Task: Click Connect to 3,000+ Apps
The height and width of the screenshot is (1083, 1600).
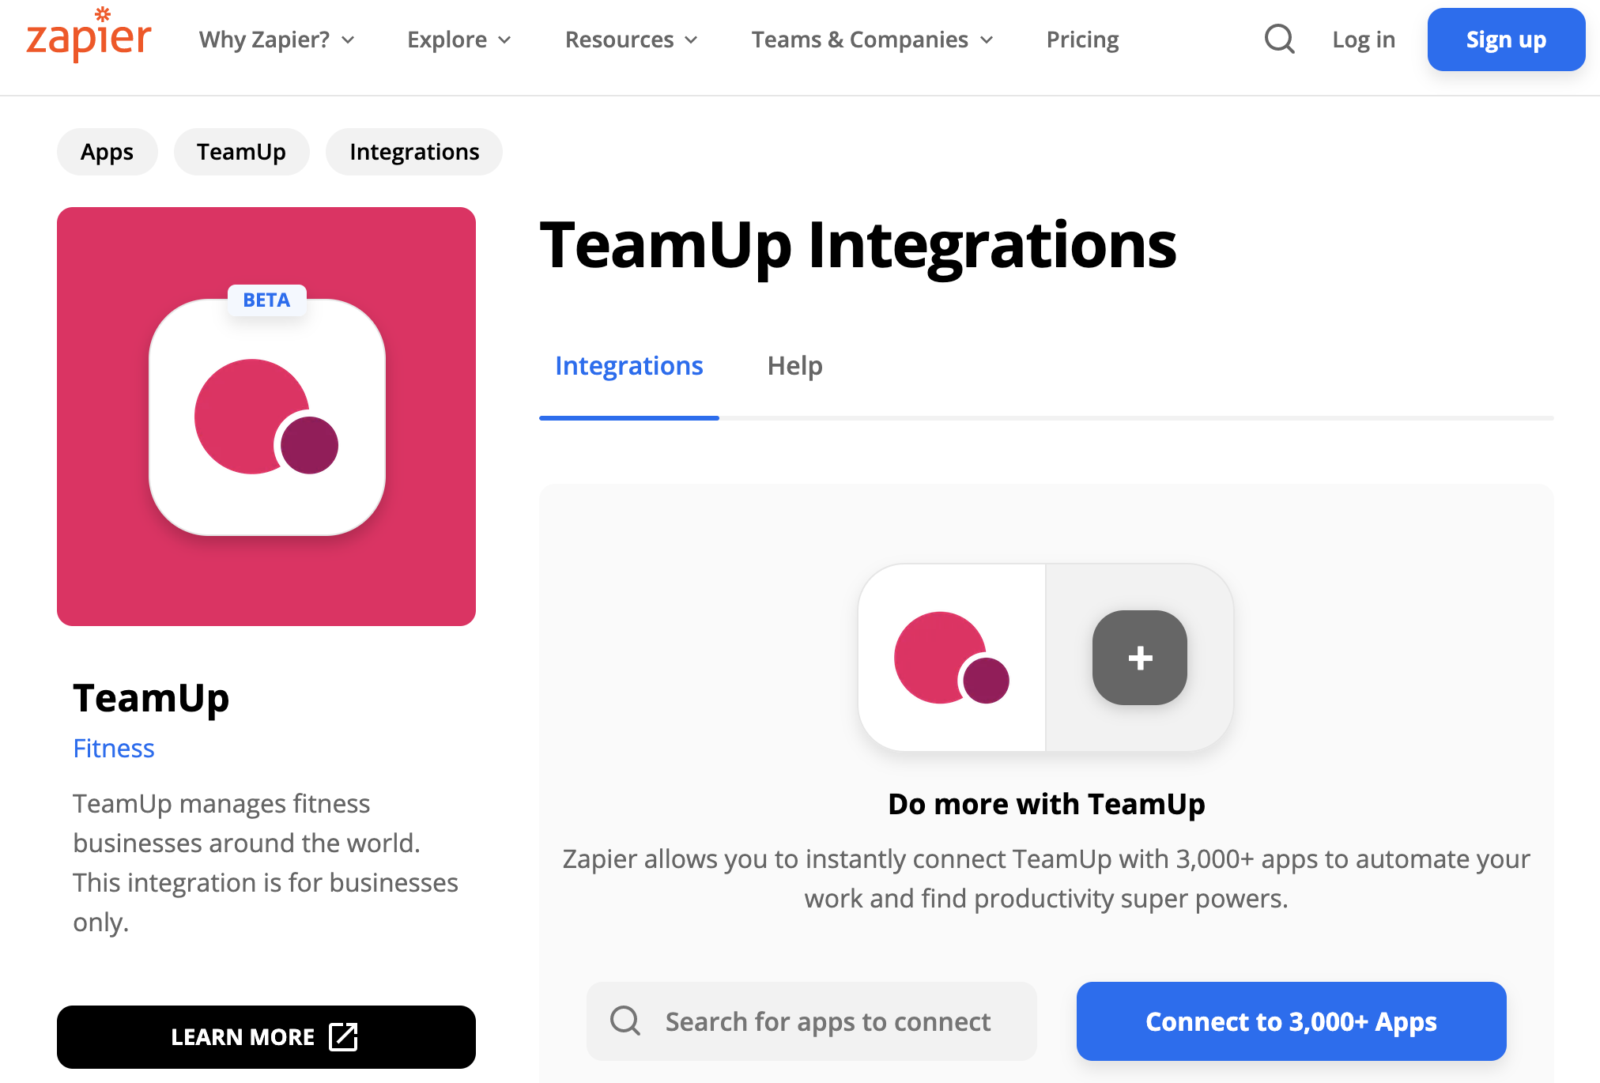Action: click(1290, 1021)
